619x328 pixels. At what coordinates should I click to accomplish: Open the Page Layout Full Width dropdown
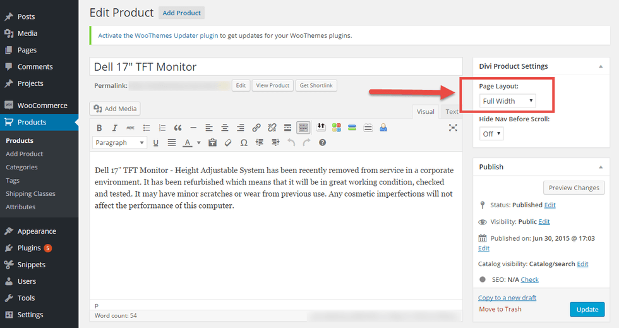click(508, 100)
